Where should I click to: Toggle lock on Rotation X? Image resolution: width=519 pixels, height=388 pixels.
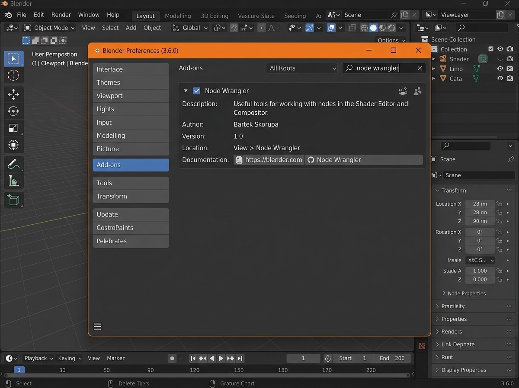point(499,232)
